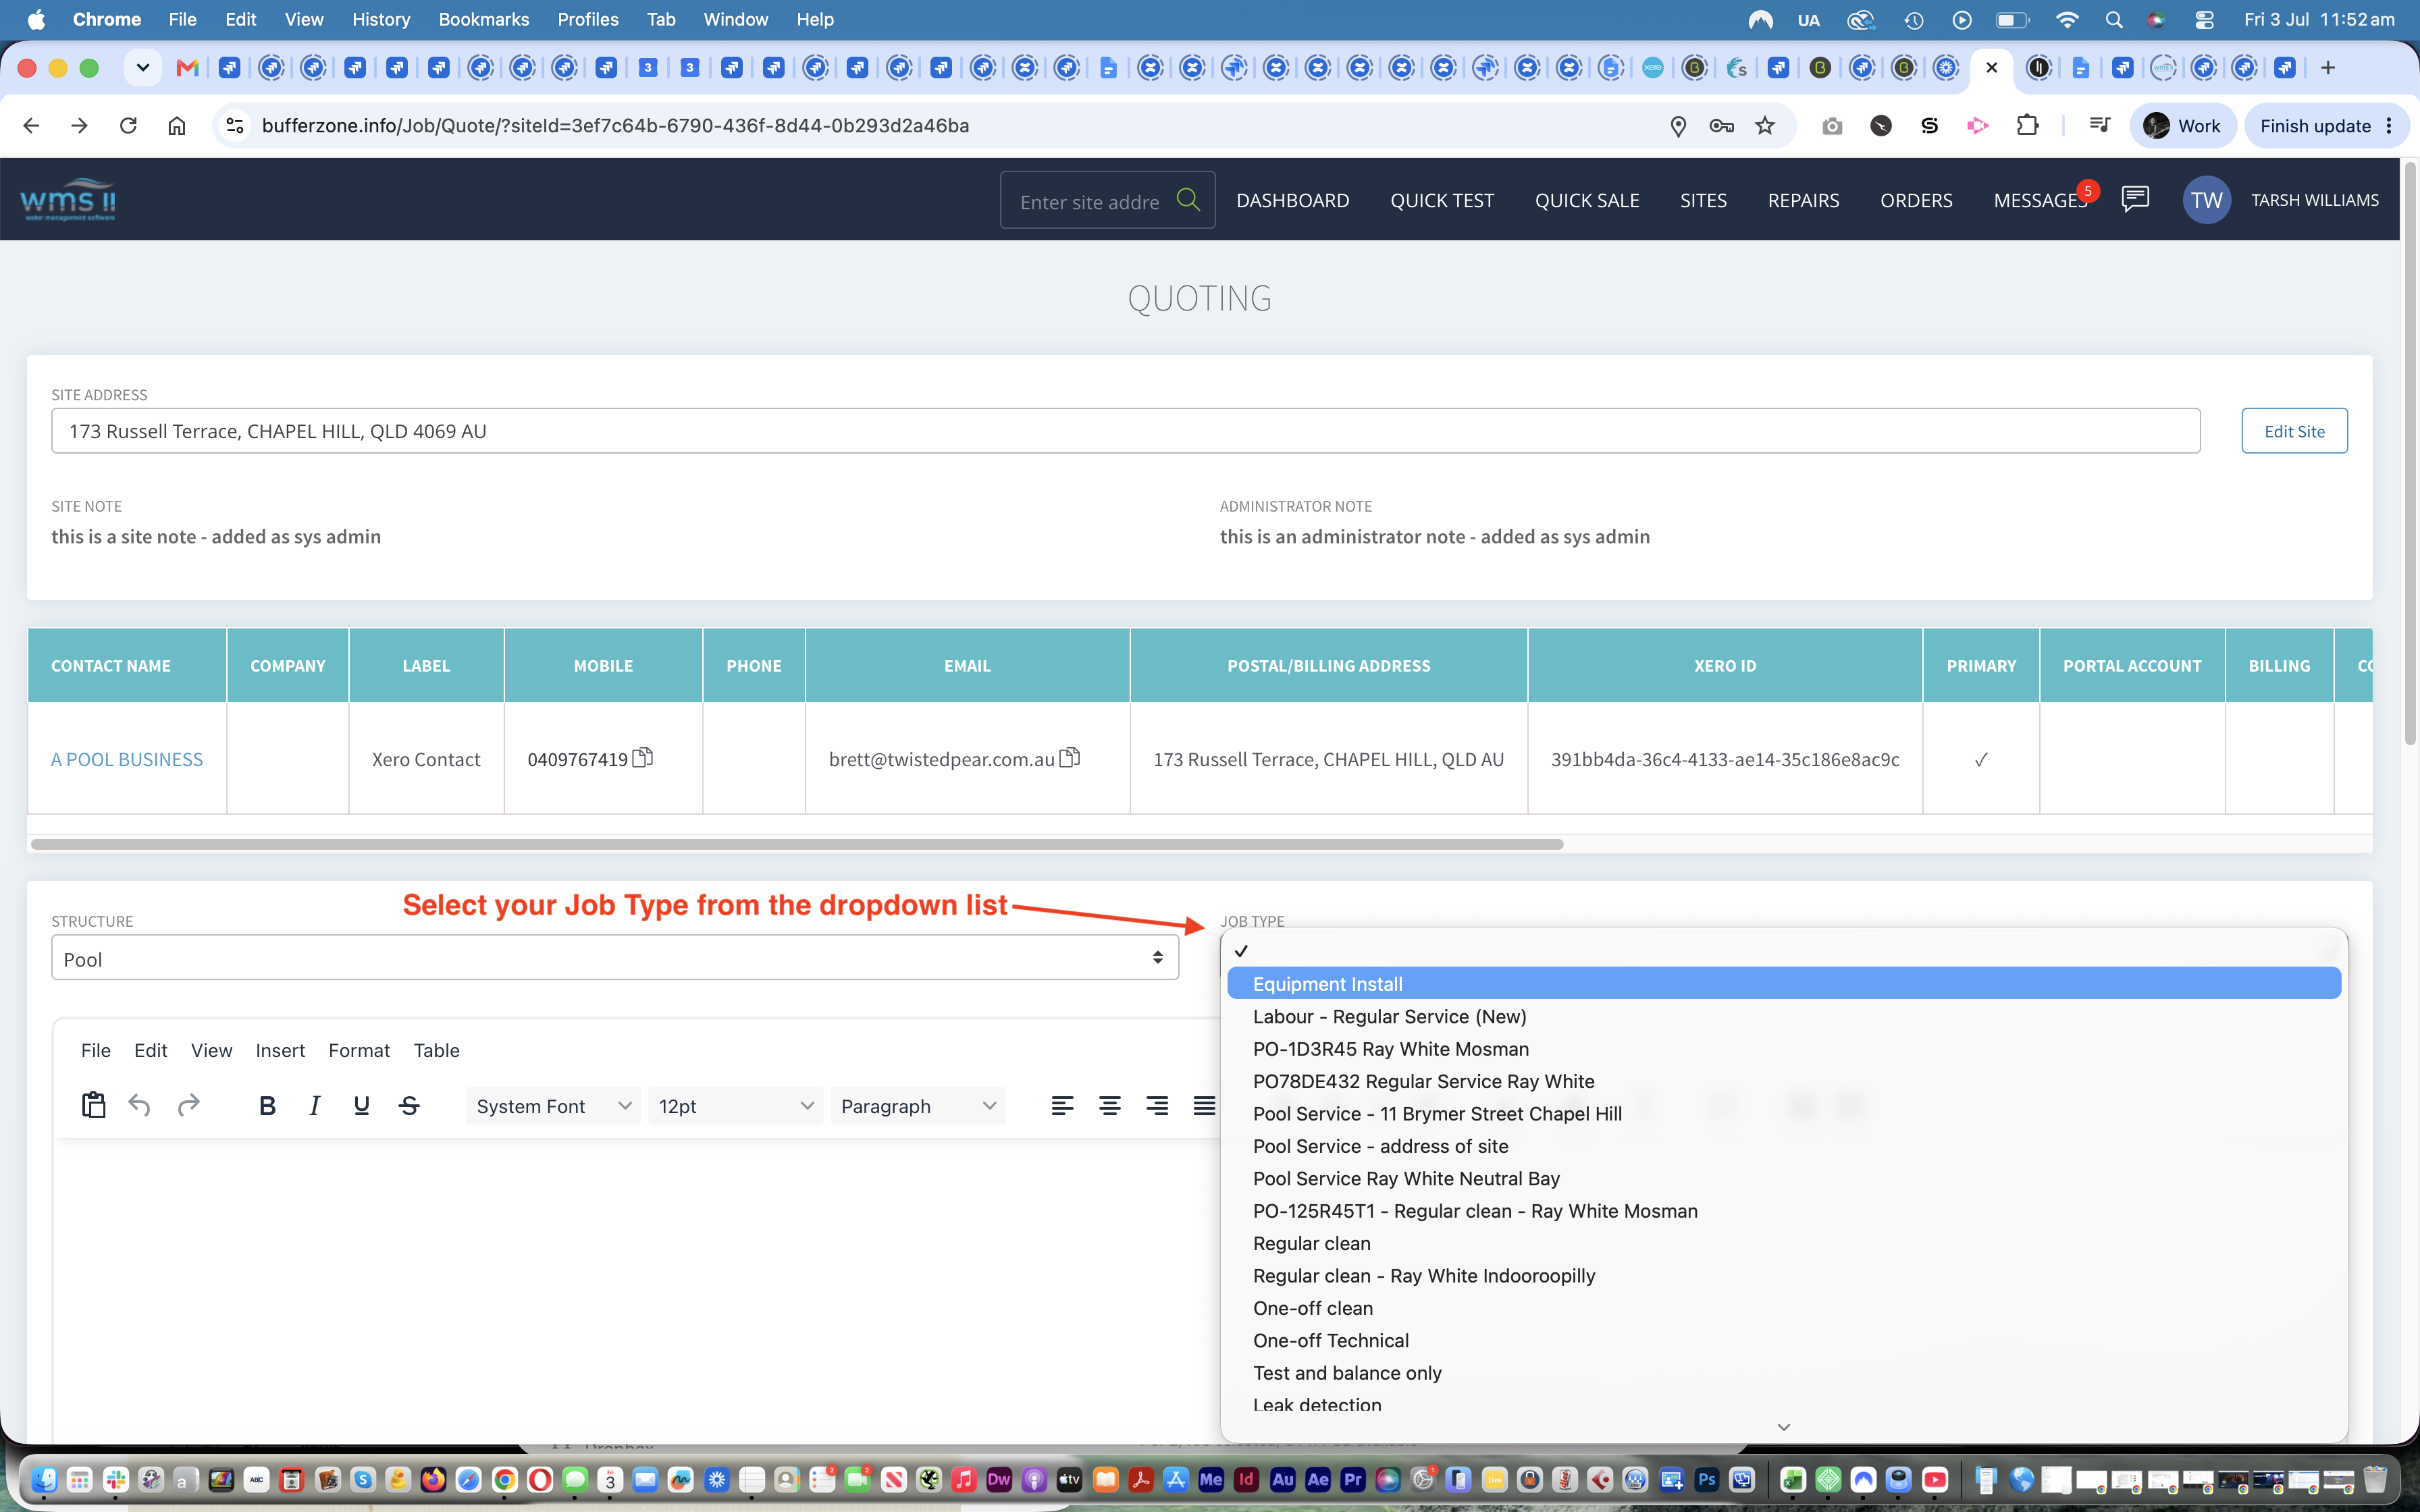Image resolution: width=2420 pixels, height=1512 pixels.
Task: Copy the mobile number 0409767419
Action: click(643, 757)
